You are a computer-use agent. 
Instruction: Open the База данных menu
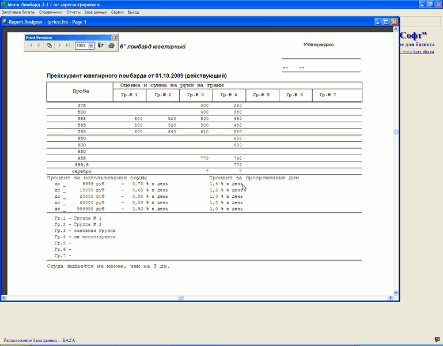[x=96, y=12]
